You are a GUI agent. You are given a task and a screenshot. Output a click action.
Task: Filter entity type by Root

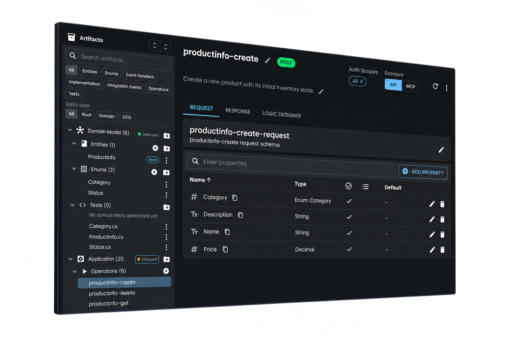[x=86, y=115]
